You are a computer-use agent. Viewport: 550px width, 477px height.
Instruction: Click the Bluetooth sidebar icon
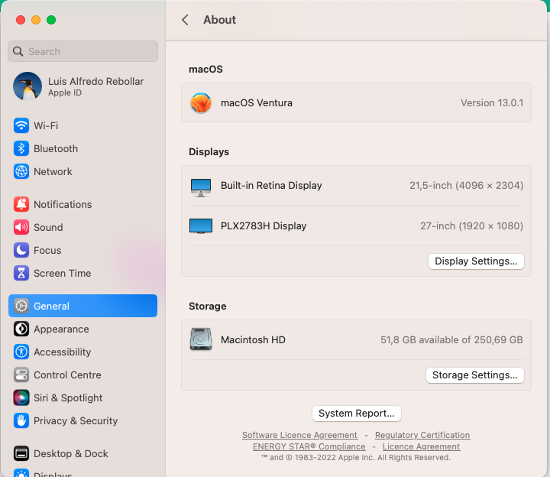21,148
